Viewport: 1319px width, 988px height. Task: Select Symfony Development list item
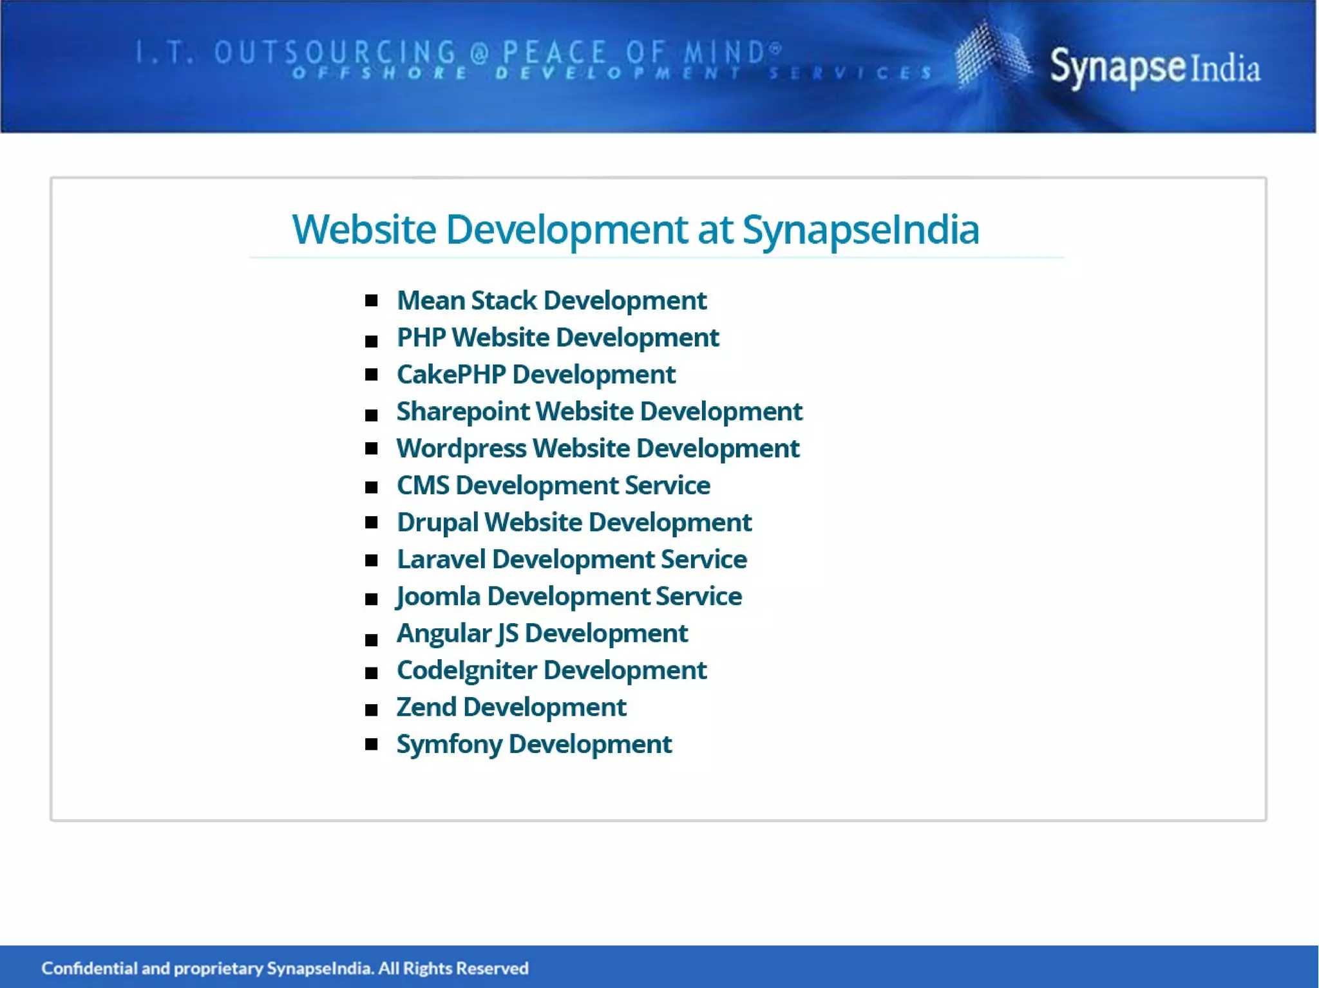(533, 745)
